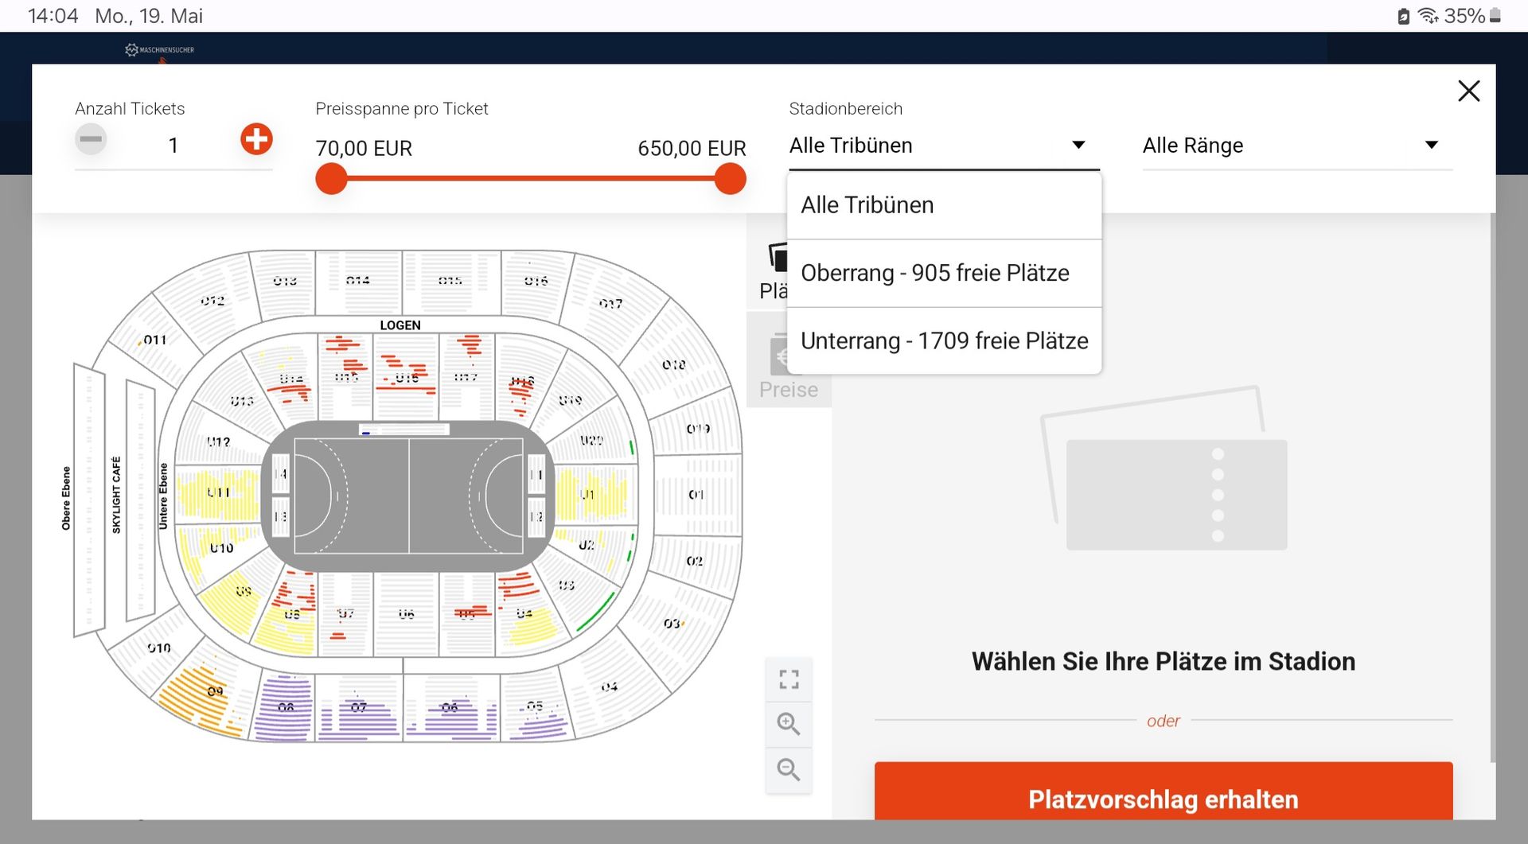The width and height of the screenshot is (1528, 844).
Task: Decrease ticket count with minus button
Action: 91,139
